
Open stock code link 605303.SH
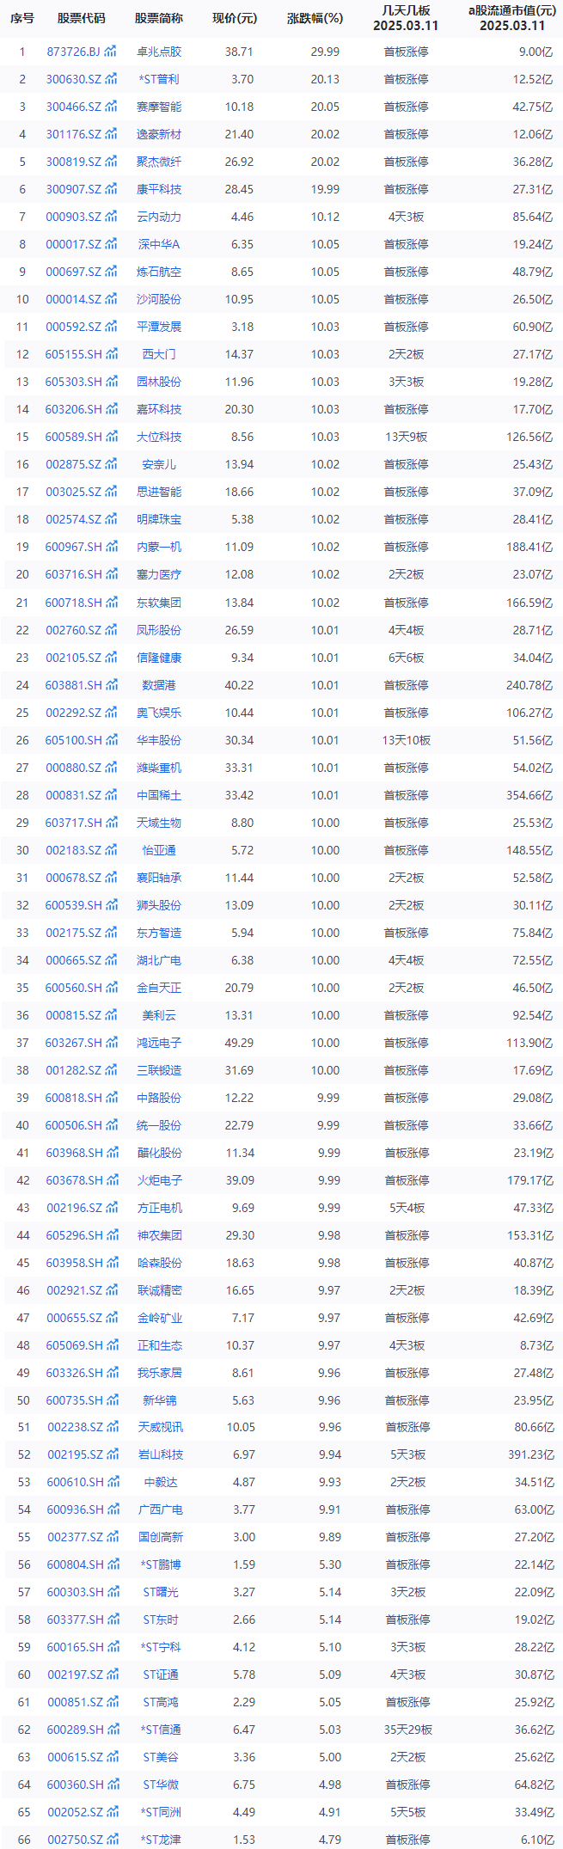point(74,382)
